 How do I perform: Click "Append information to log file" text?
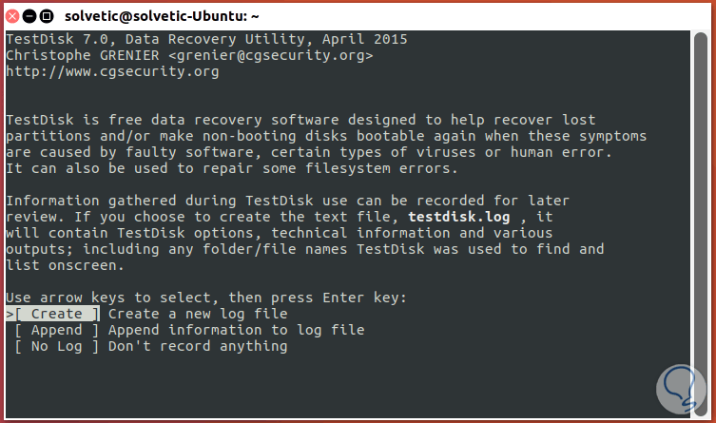pos(236,330)
